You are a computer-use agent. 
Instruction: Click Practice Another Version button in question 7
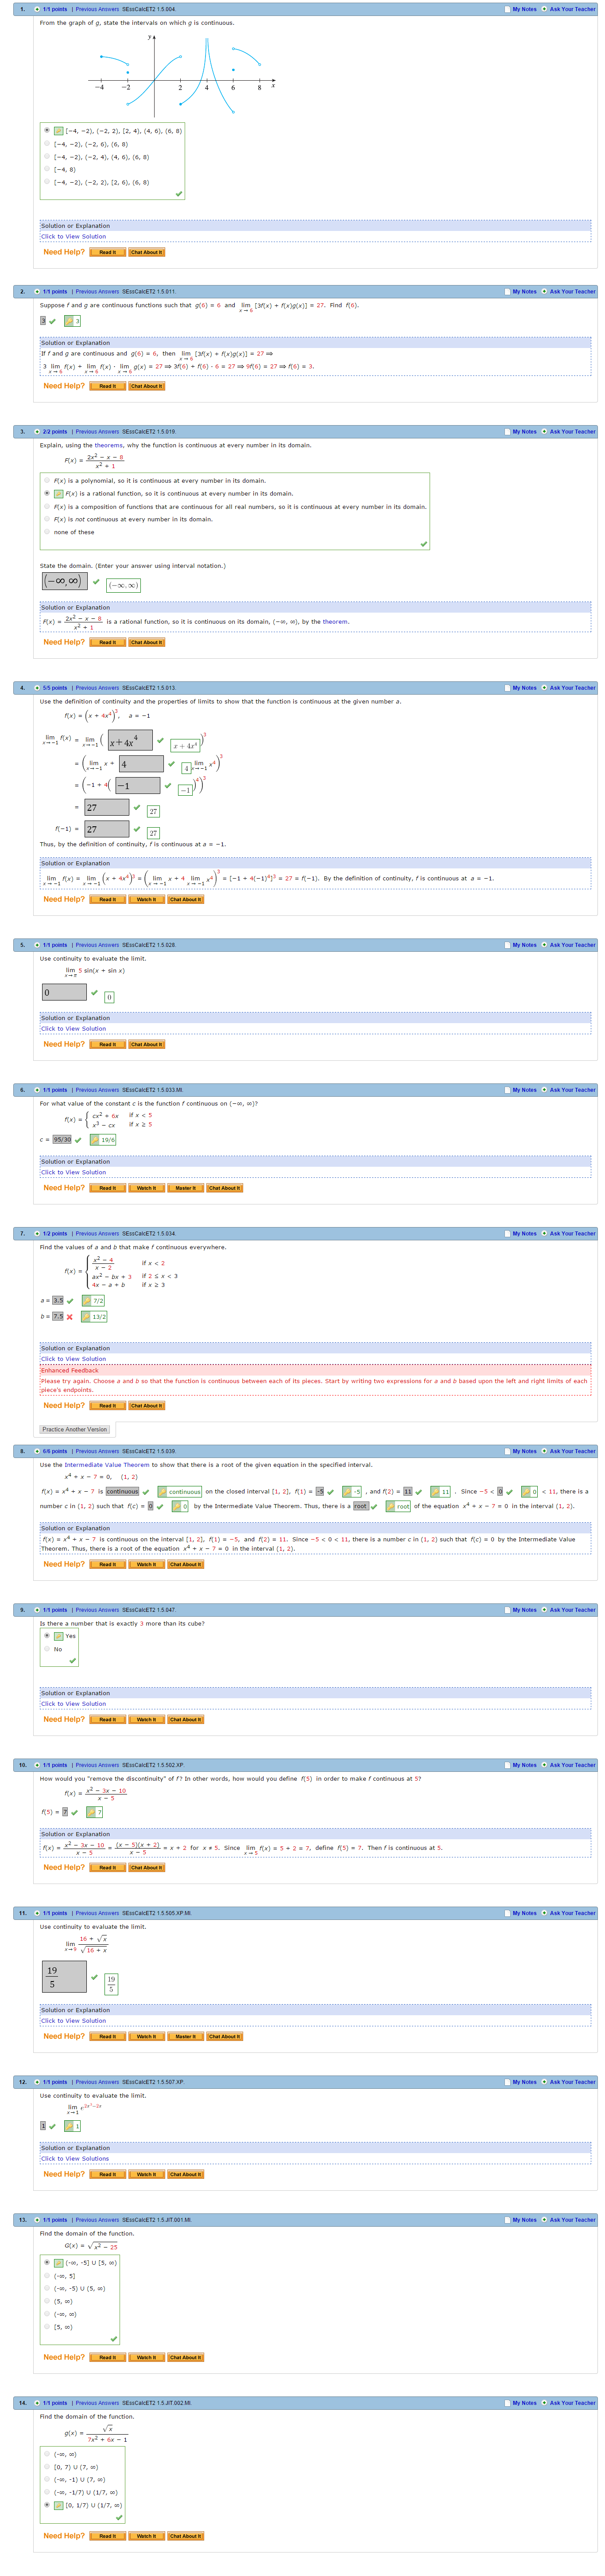(x=75, y=1429)
